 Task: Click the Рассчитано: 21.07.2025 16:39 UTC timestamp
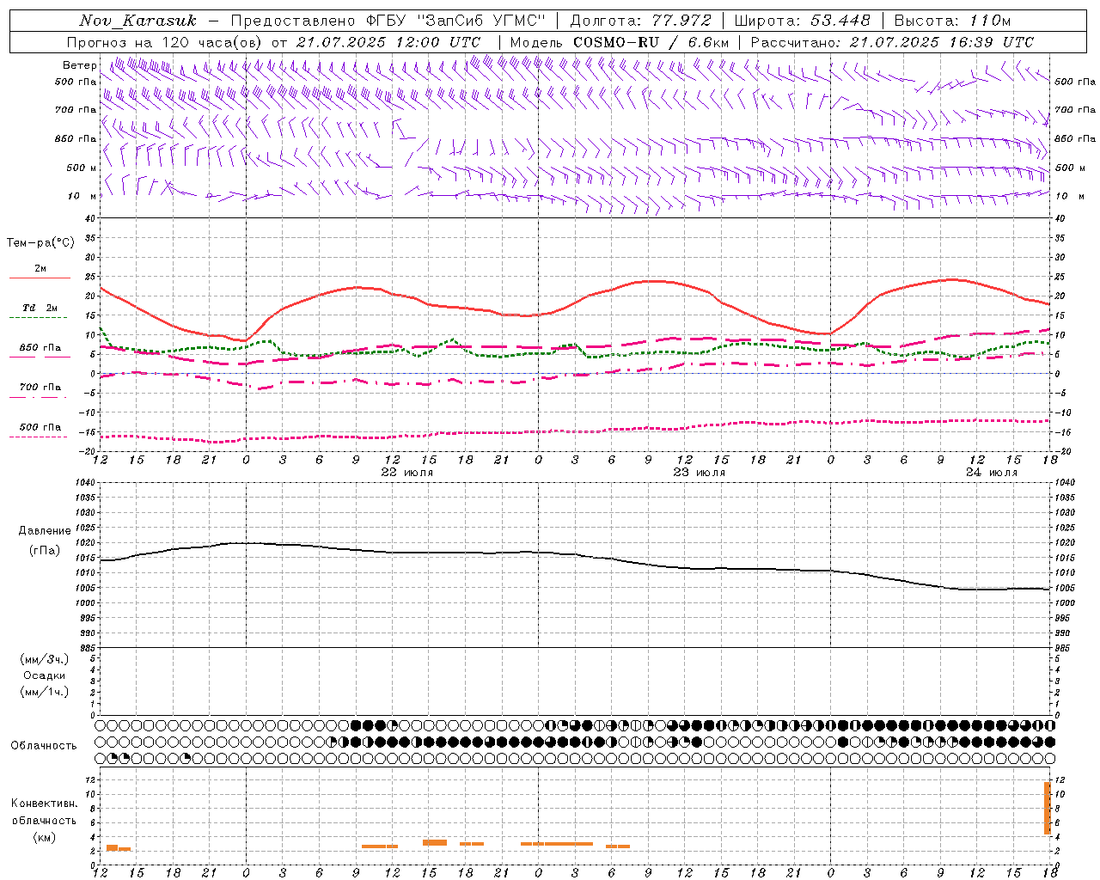(x=892, y=42)
